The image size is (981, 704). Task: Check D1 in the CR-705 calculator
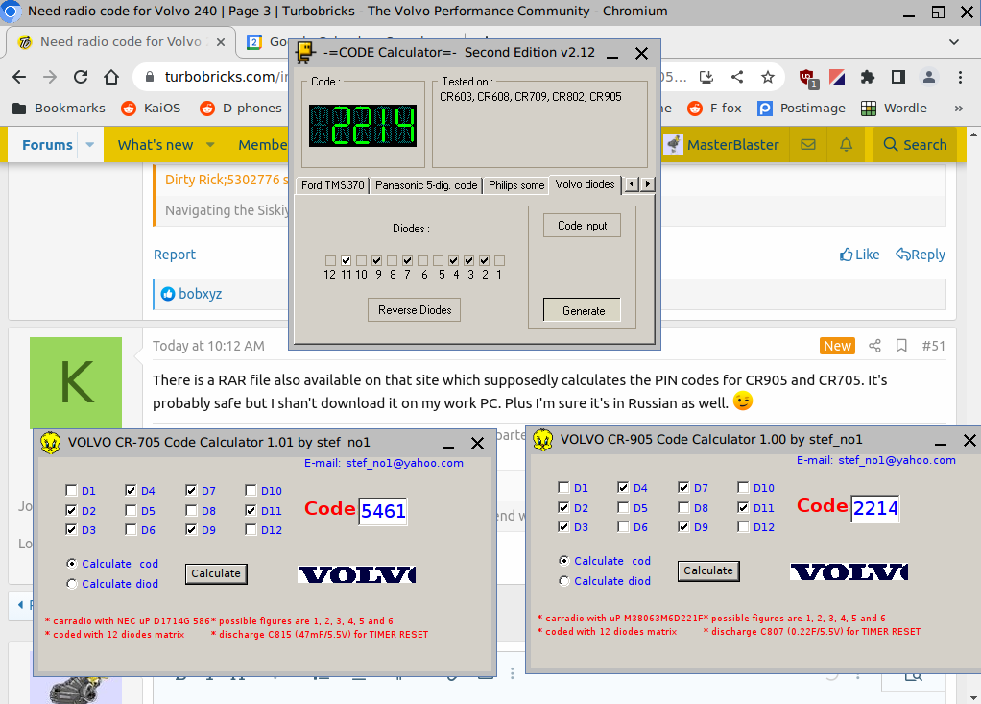[71, 491]
